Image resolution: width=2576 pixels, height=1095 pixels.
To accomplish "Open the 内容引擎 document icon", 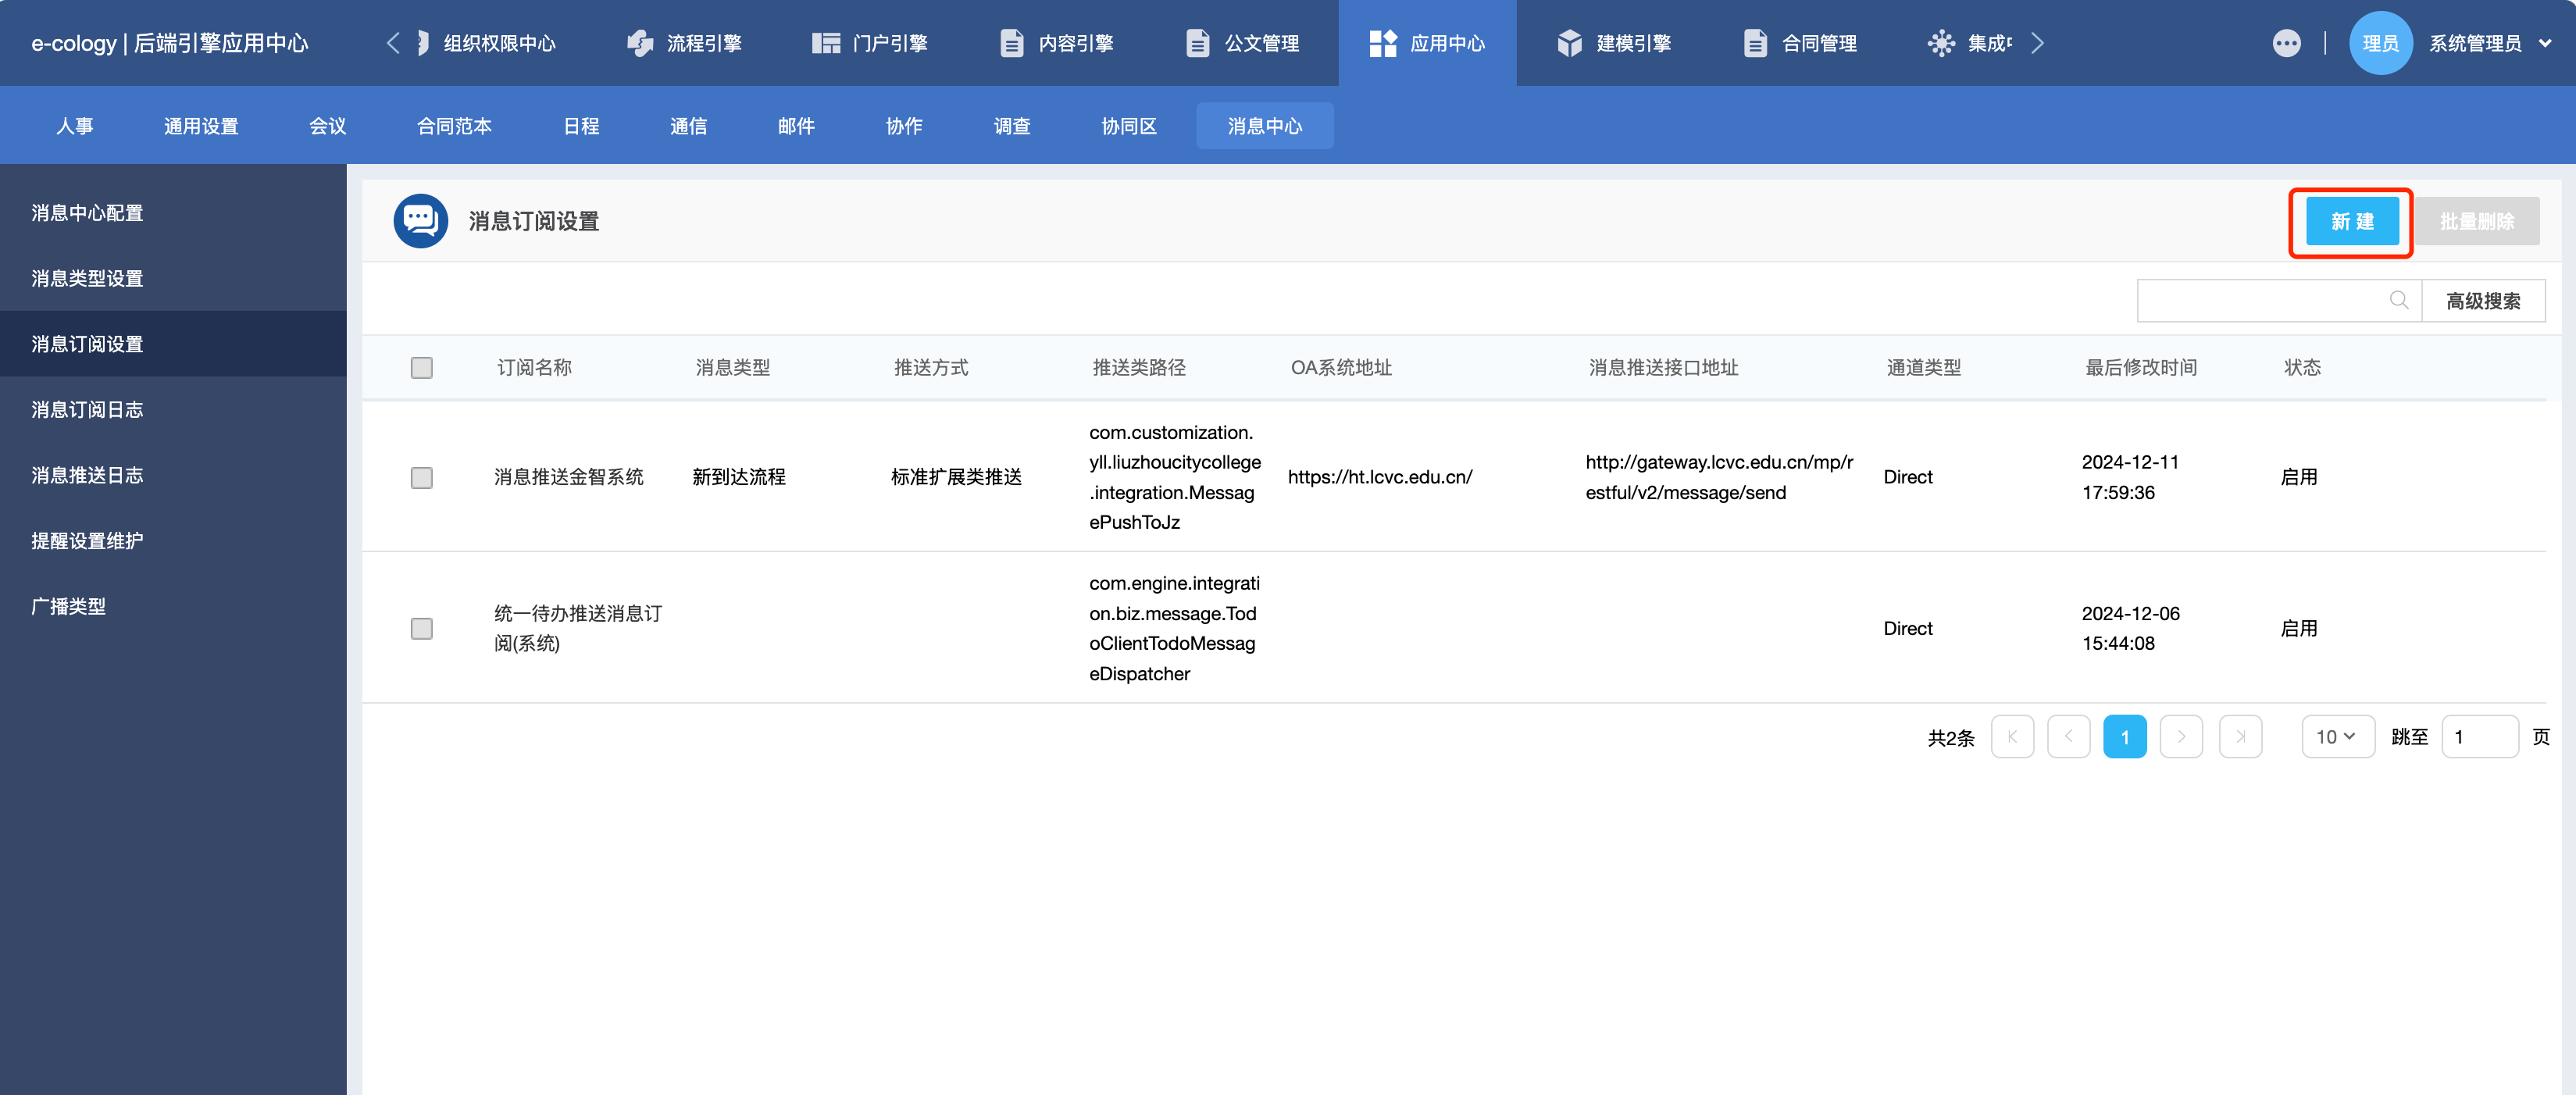I will 1012,43.
